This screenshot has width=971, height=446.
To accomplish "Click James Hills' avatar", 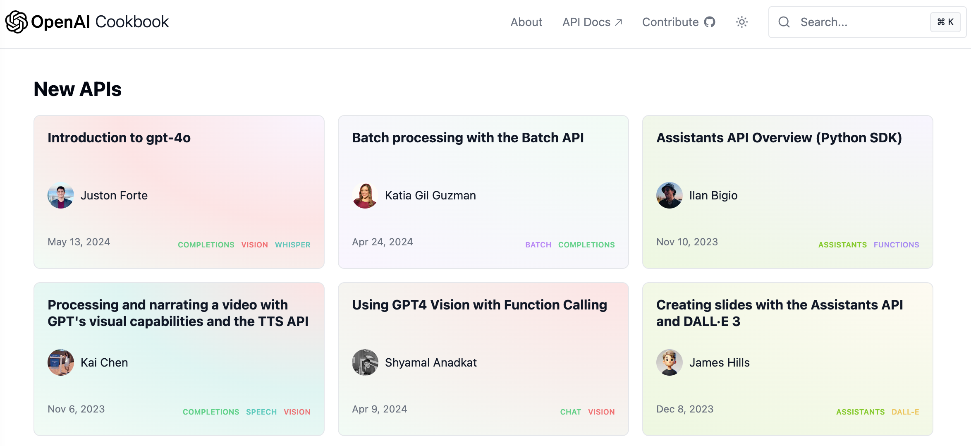I will pos(670,362).
